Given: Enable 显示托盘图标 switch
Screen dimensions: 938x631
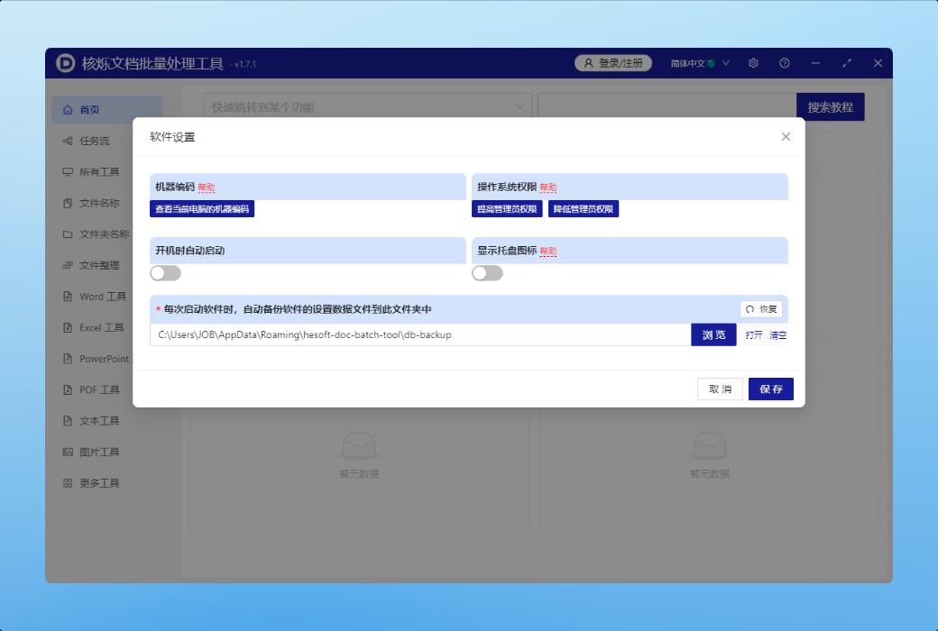Looking at the screenshot, I should coord(487,273).
